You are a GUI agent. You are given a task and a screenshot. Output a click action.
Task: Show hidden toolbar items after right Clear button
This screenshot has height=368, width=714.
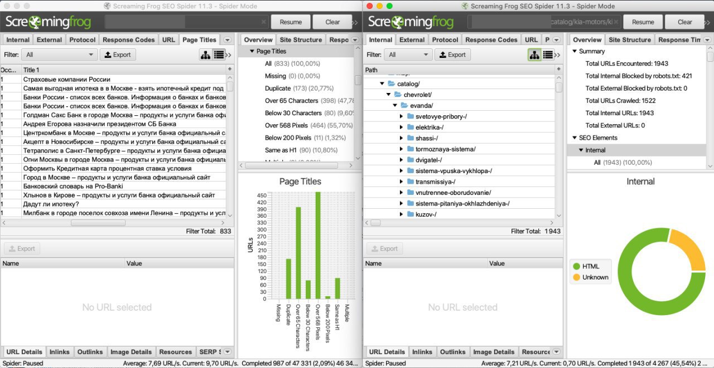click(x=707, y=22)
